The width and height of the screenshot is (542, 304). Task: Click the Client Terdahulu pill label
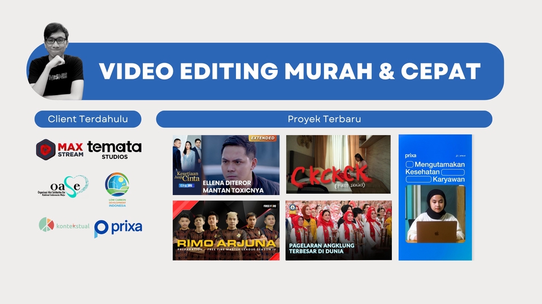(x=88, y=119)
